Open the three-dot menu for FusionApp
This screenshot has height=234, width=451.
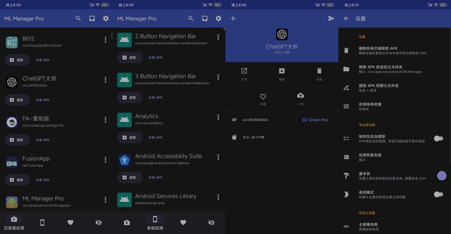(x=105, y=160)
